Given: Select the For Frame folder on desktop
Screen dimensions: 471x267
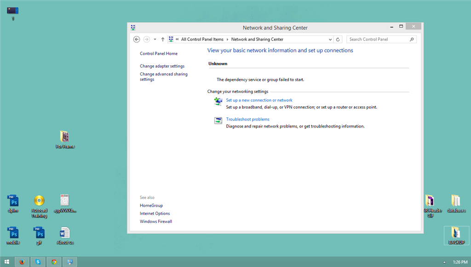Looking at the screenshot, I should point(65,140).
